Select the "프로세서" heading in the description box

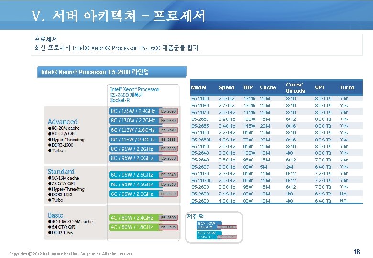click(x=46, y=39)
